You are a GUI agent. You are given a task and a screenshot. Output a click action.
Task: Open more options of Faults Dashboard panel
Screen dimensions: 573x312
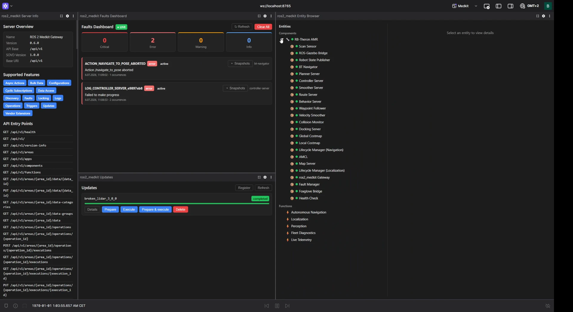point(271,16)
